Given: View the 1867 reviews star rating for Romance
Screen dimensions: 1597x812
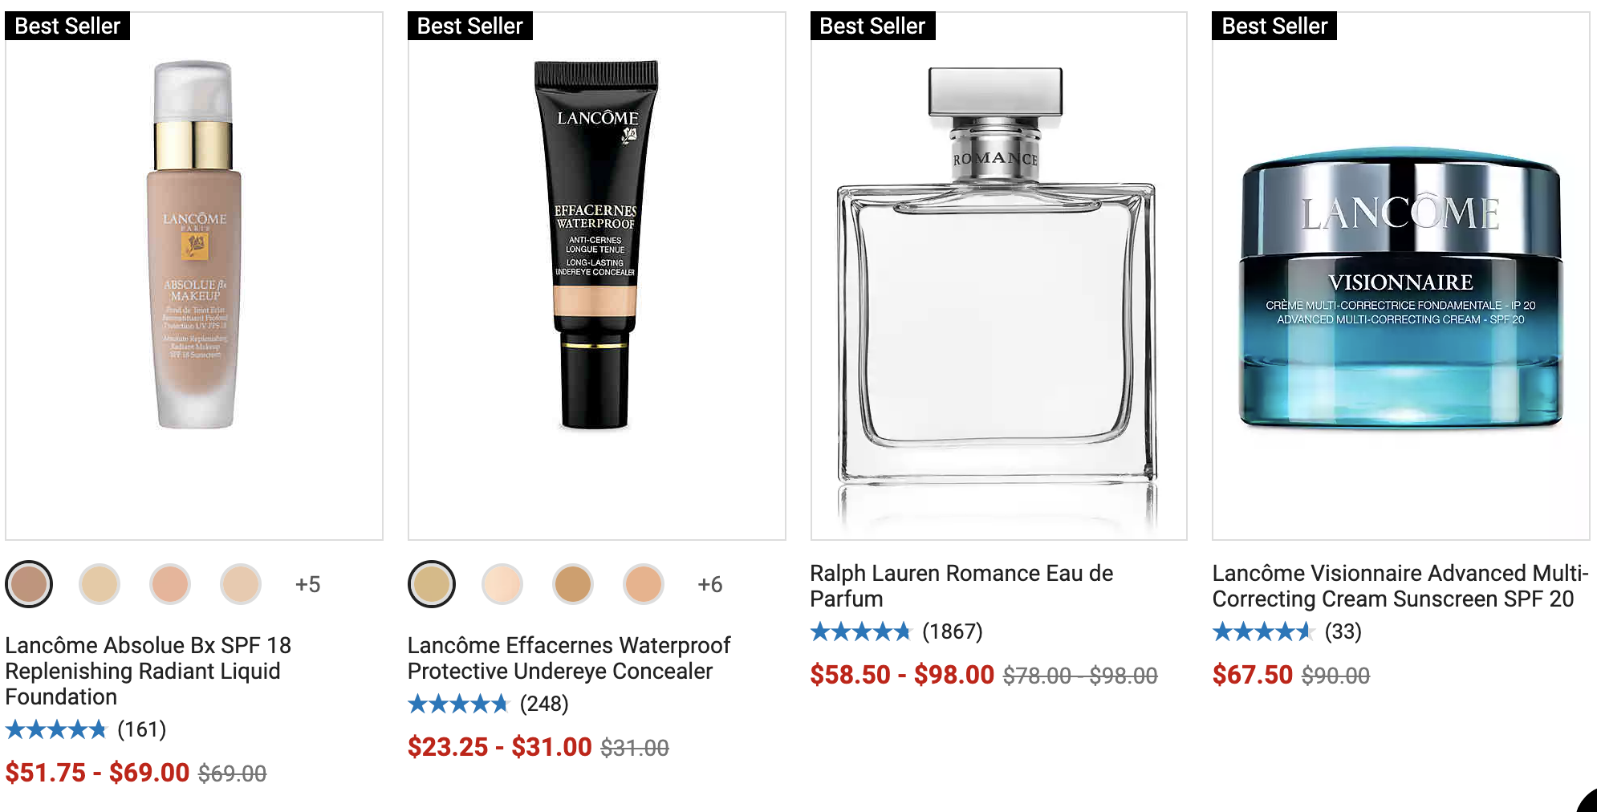Looking at the screenshot, I should [x=896, y=631].
